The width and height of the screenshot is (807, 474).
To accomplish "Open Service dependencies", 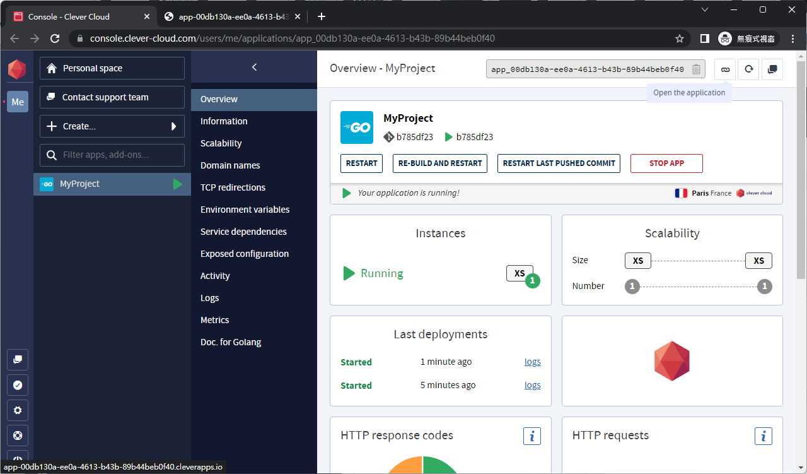I will [254, 232].
